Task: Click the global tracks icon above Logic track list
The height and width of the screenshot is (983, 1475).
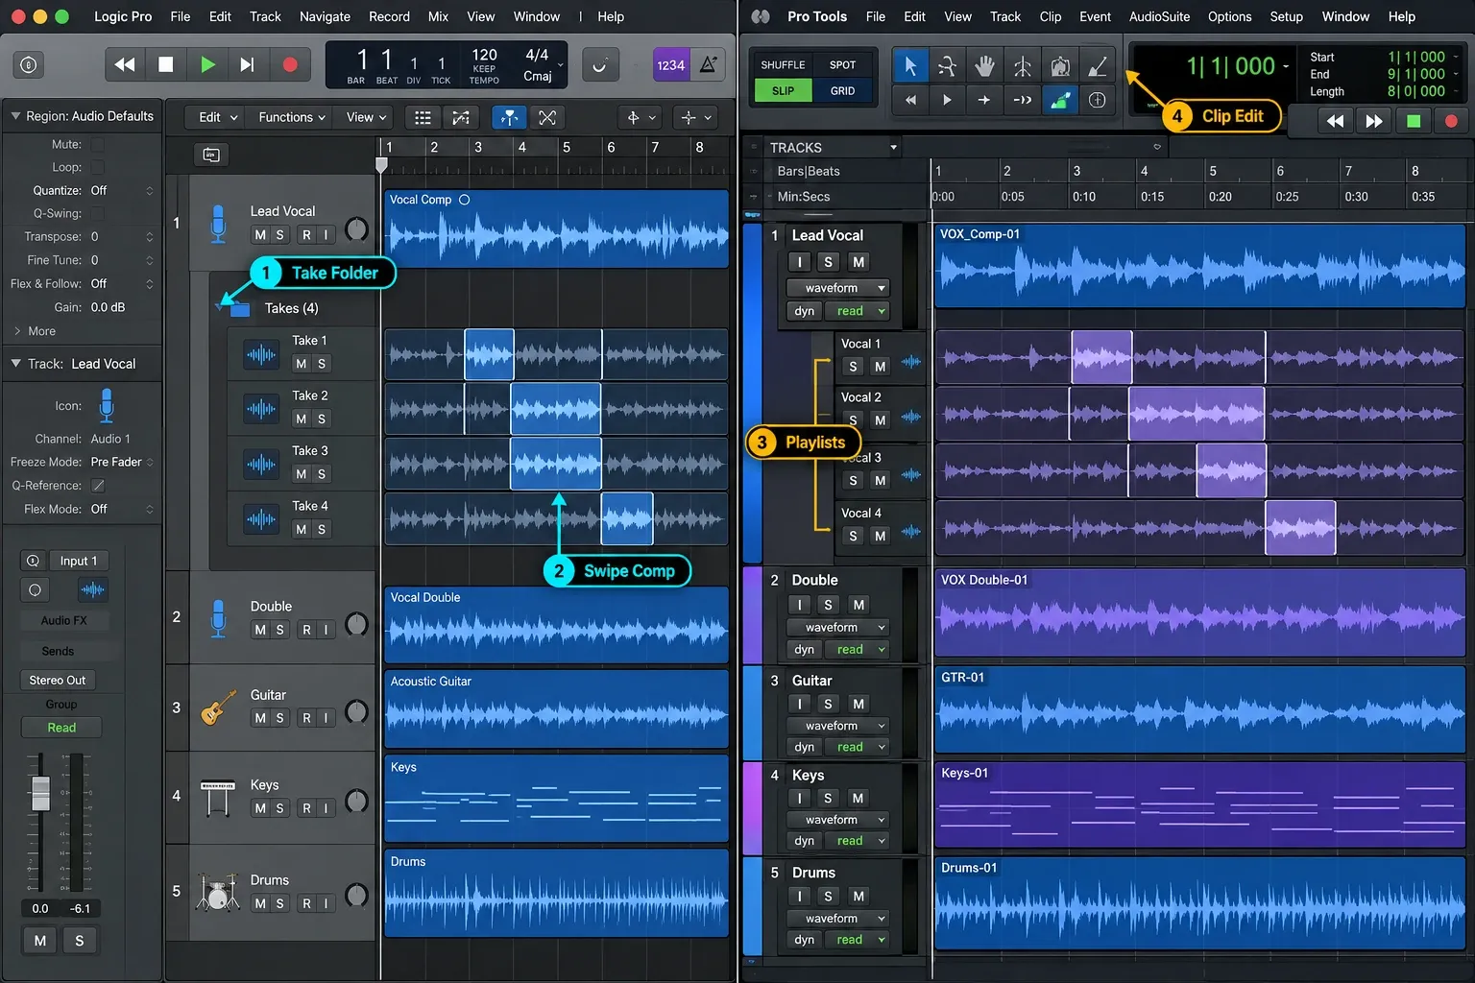Action: 211,155
